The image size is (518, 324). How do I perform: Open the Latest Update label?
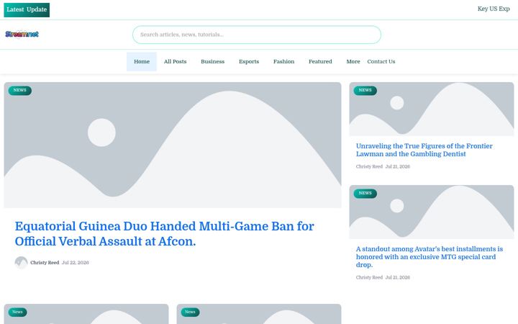click(27, 10)
